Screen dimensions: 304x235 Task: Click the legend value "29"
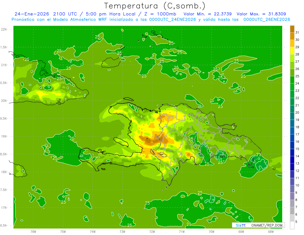[x=297, y=47]
